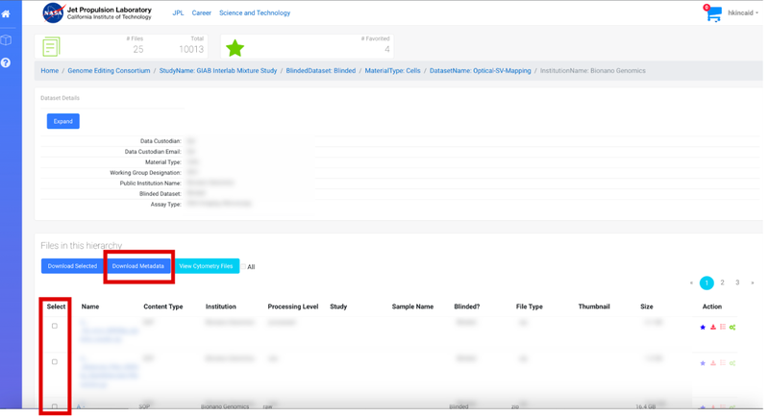Click the Files count 25
This screenshot has width=769, height=417.
pos(138,49)
